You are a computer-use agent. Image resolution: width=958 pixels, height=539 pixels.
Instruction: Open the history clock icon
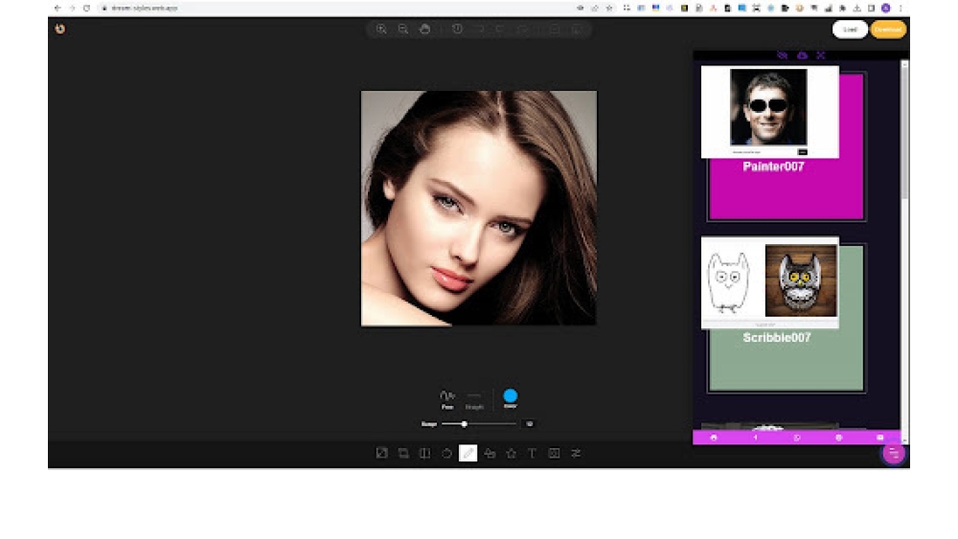[457, 30]
